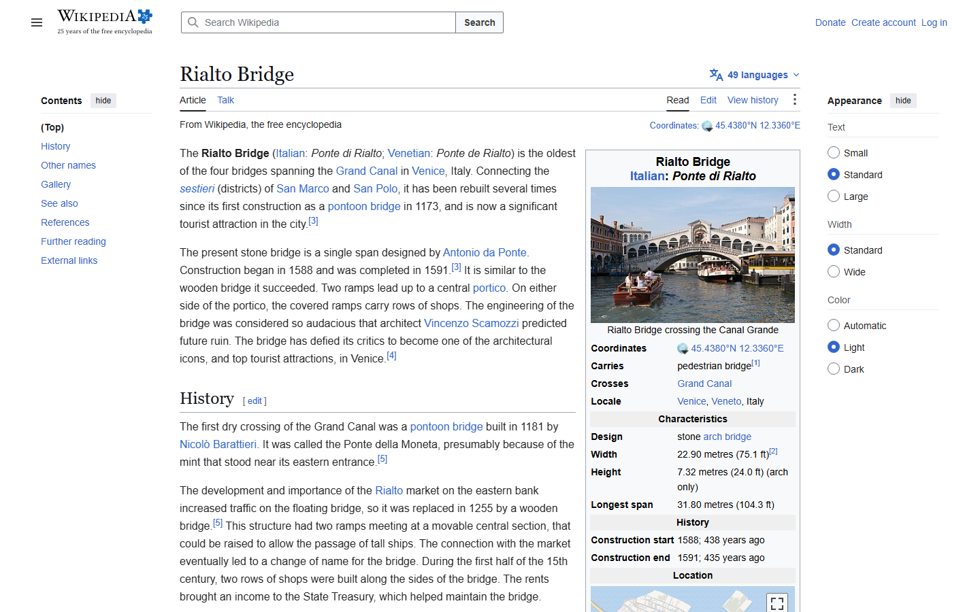Click the Veneto link in infobox
This screenshot has height=612, width=980.
point(727,401)
